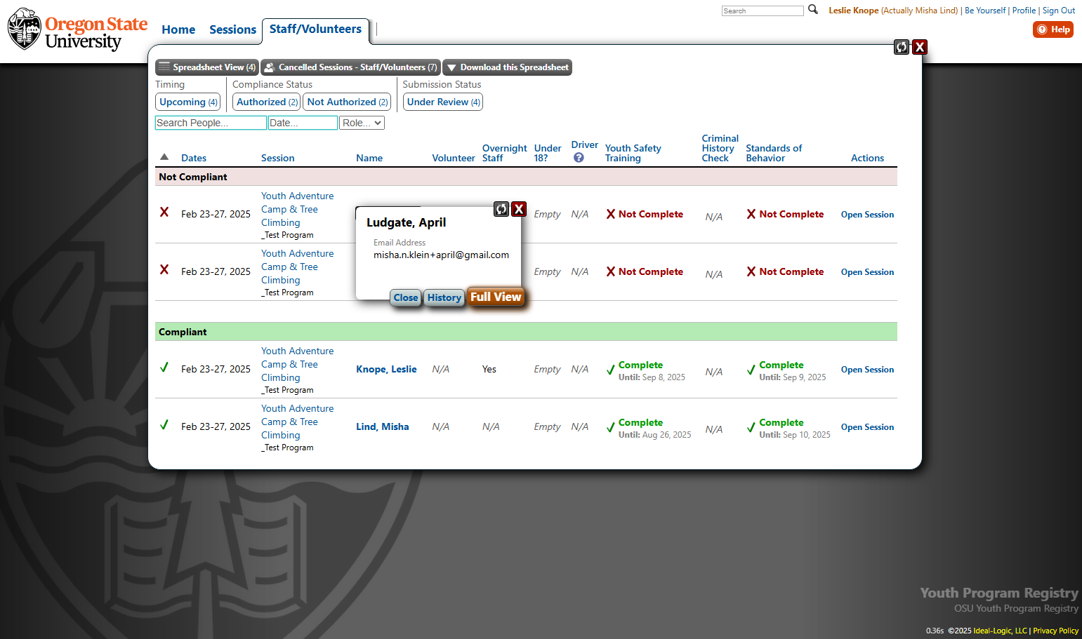Sort by the Name column header
This screenshot has width=1082, height=639.
[x=369, y=158]
